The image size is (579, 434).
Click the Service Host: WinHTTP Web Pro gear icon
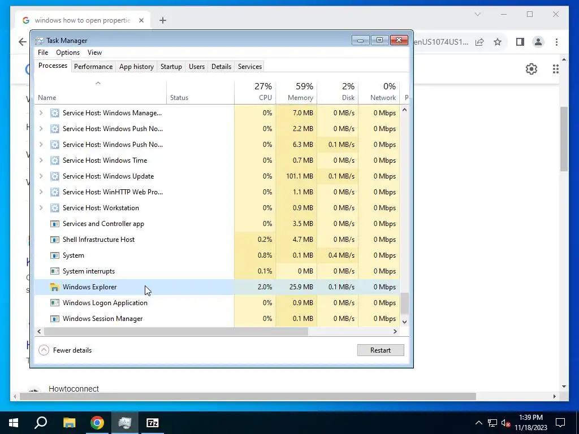tap(55, 192)
